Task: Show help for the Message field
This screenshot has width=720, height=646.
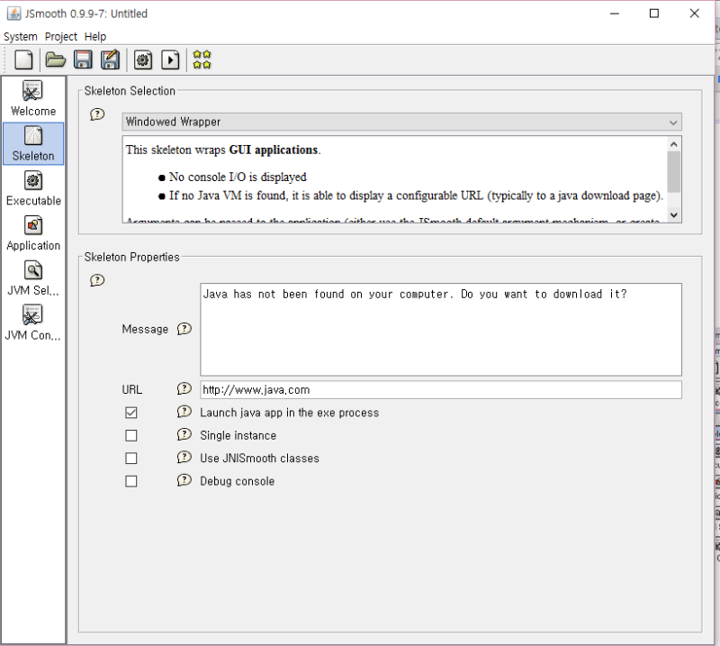Action: coord(184,329)
